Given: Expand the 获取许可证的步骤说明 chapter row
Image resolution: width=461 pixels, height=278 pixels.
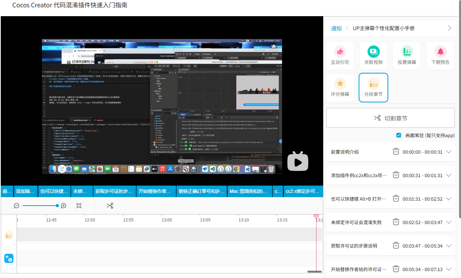Looking at the screenshot, I should click(x=449, y=246).
